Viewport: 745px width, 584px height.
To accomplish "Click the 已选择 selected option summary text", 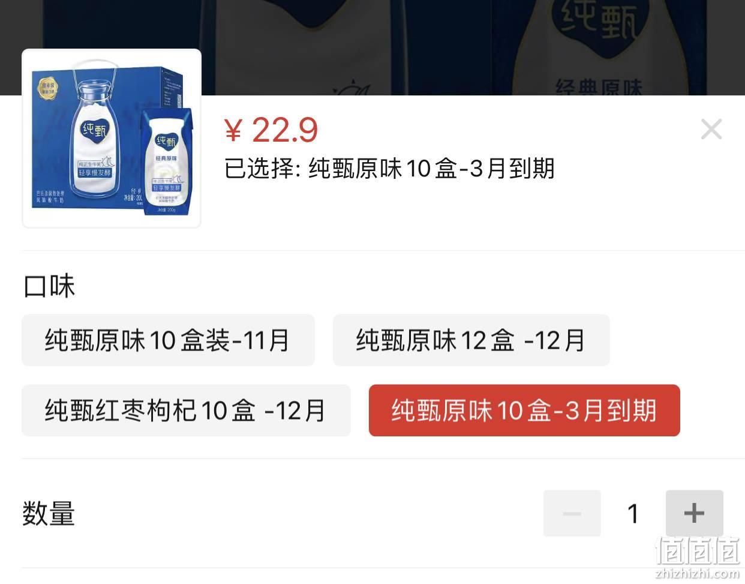I will (x=389, y=169).
